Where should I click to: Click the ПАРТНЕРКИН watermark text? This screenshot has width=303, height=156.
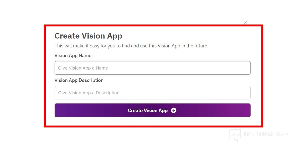pyautogui.click(x=266, y=134)
